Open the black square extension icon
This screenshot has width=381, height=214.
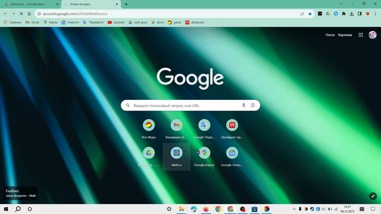320,14
